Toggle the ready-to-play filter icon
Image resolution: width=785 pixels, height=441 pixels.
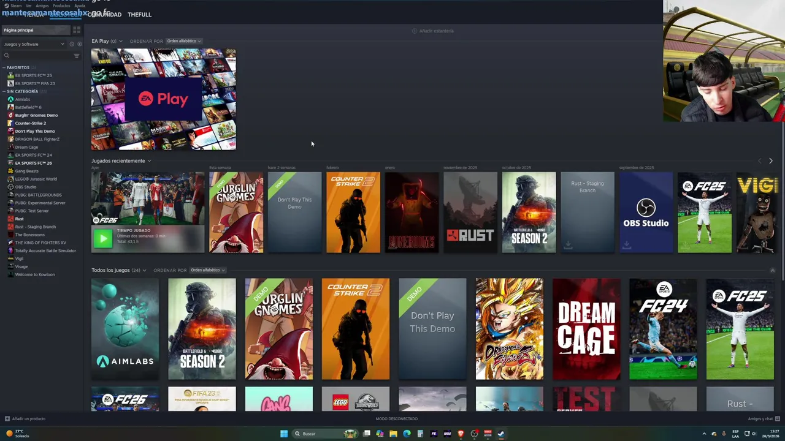click(x=79, y=44)
